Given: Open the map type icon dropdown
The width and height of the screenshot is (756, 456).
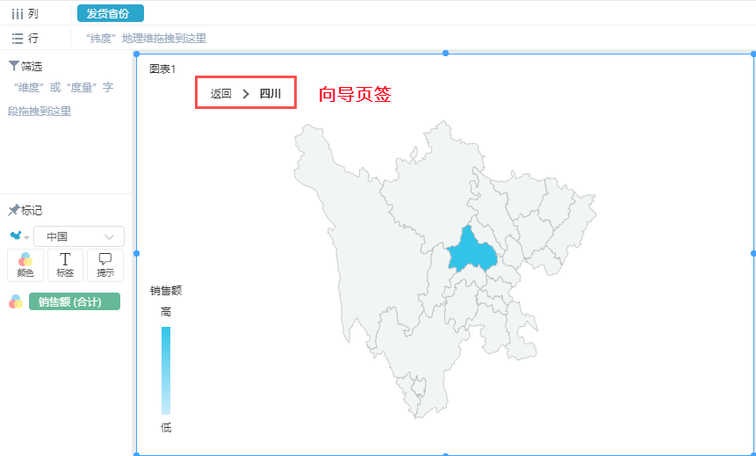Looking at the screenshot, I should 19,236.
